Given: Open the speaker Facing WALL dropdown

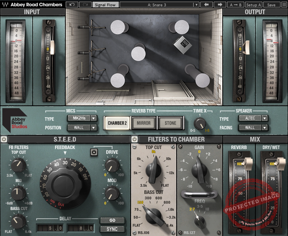Looking at the screenshot, I should pyautogui.click(x=253, y=127).
